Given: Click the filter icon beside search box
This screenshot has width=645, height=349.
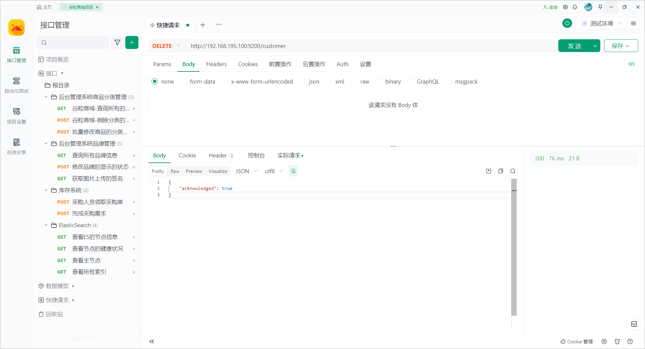Looking at the screenshot, I should 117,43.
